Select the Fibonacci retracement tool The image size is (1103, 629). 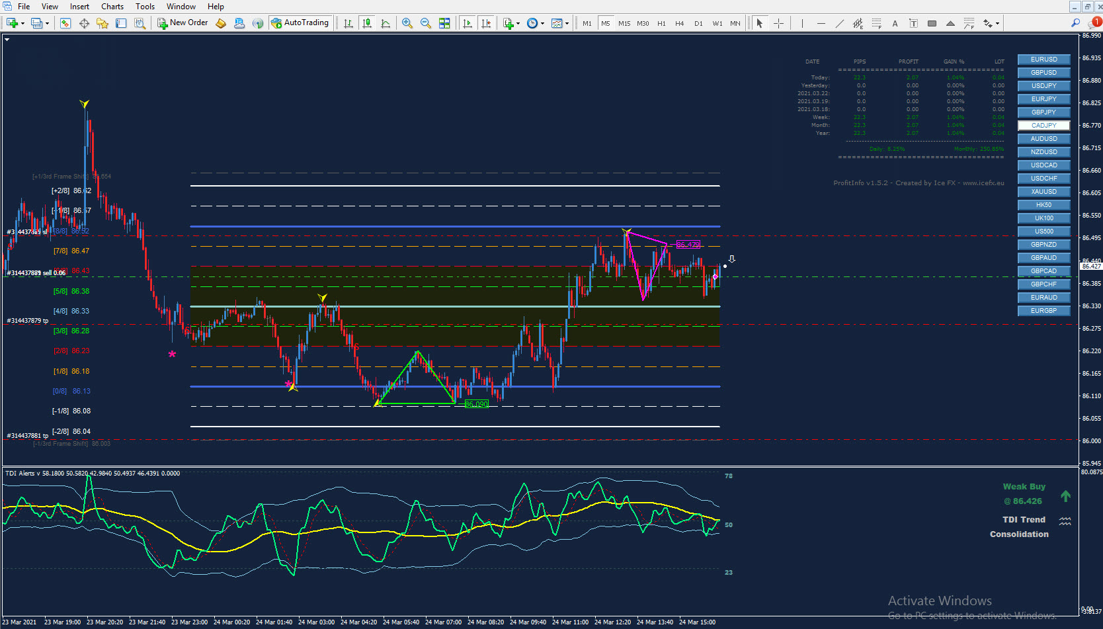[x=876, y=23]
